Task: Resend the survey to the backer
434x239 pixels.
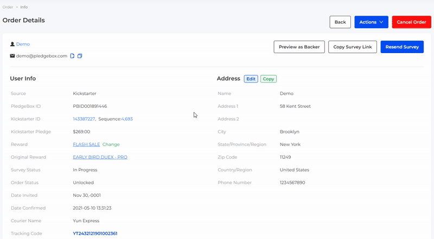Action: coord(401,47)
